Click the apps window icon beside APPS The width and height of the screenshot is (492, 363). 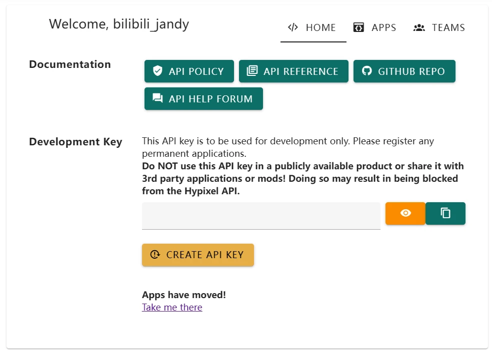point(358,27)
